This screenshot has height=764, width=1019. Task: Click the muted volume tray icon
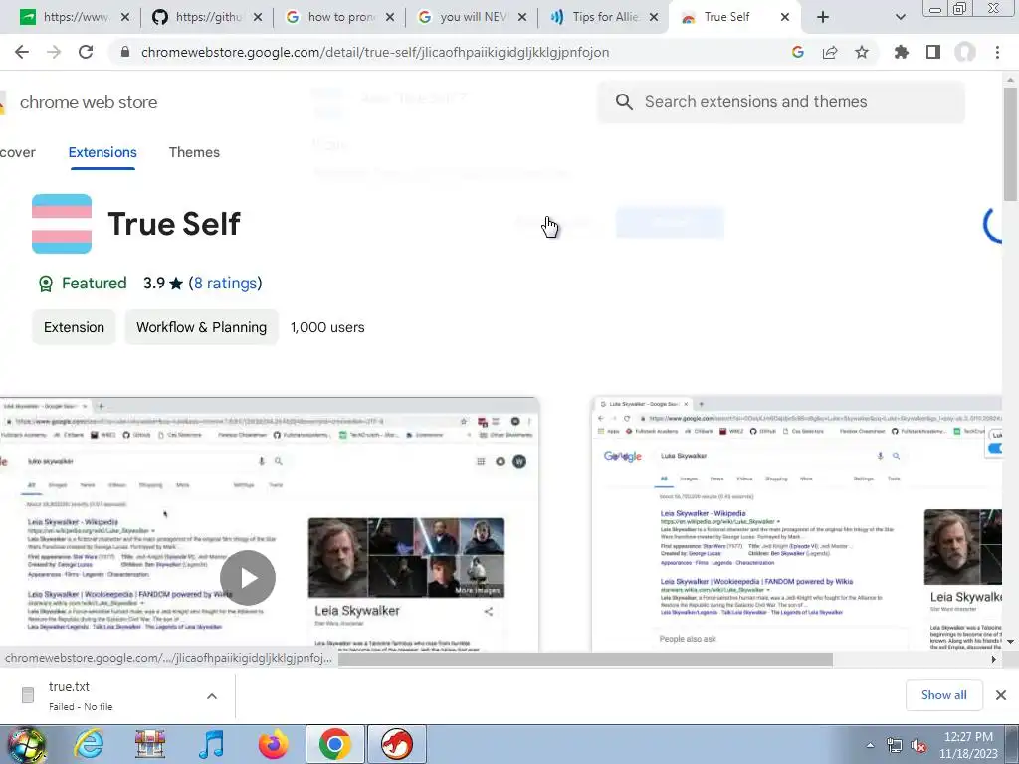(919, 746)
